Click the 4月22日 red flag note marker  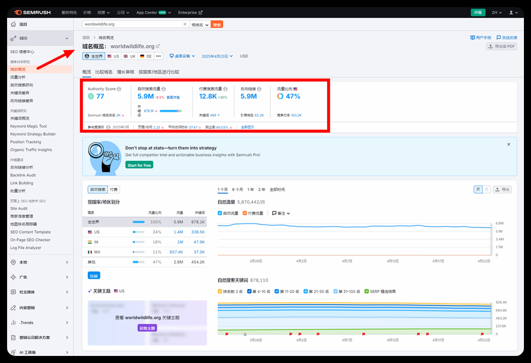(x=482, y=334)
